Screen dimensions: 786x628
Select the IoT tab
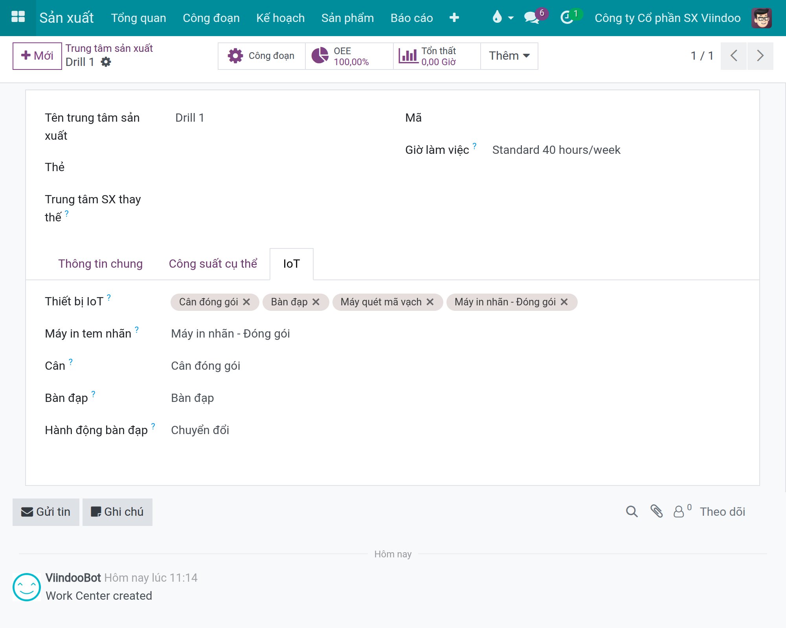[292, 264]
